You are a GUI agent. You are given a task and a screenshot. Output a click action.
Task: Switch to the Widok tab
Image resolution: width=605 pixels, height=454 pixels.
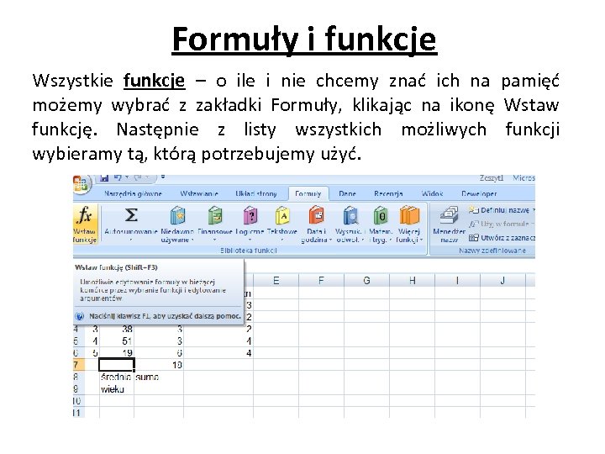click(x=432, y=194)
